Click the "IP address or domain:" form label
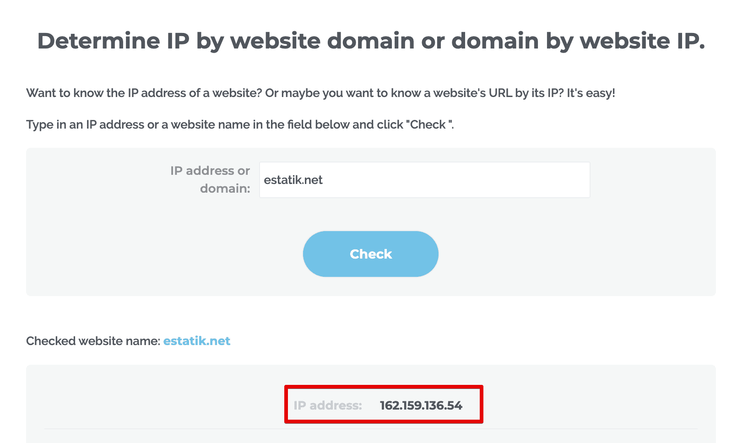Viewport: 737px width, 443px height. click(x=210, y=179)
